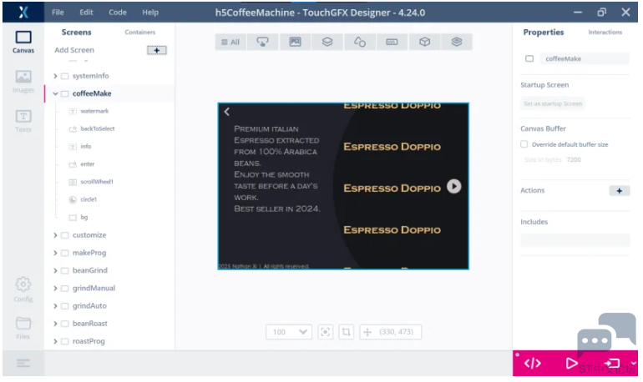
Task: Show All widgets category
Action: (x=230, y=42)
